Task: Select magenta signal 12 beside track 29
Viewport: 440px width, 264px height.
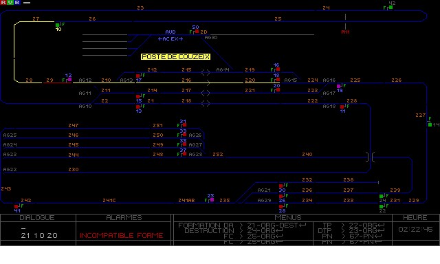Action: [69, 79]
